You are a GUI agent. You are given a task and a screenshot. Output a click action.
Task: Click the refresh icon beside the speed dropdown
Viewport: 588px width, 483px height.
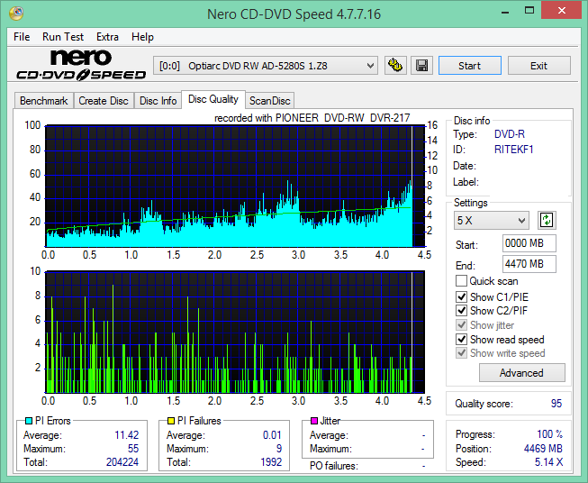coord(547,220)
